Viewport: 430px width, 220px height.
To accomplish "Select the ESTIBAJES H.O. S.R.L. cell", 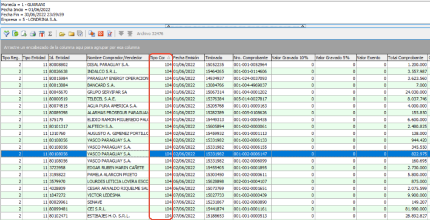I will (118, 216).
